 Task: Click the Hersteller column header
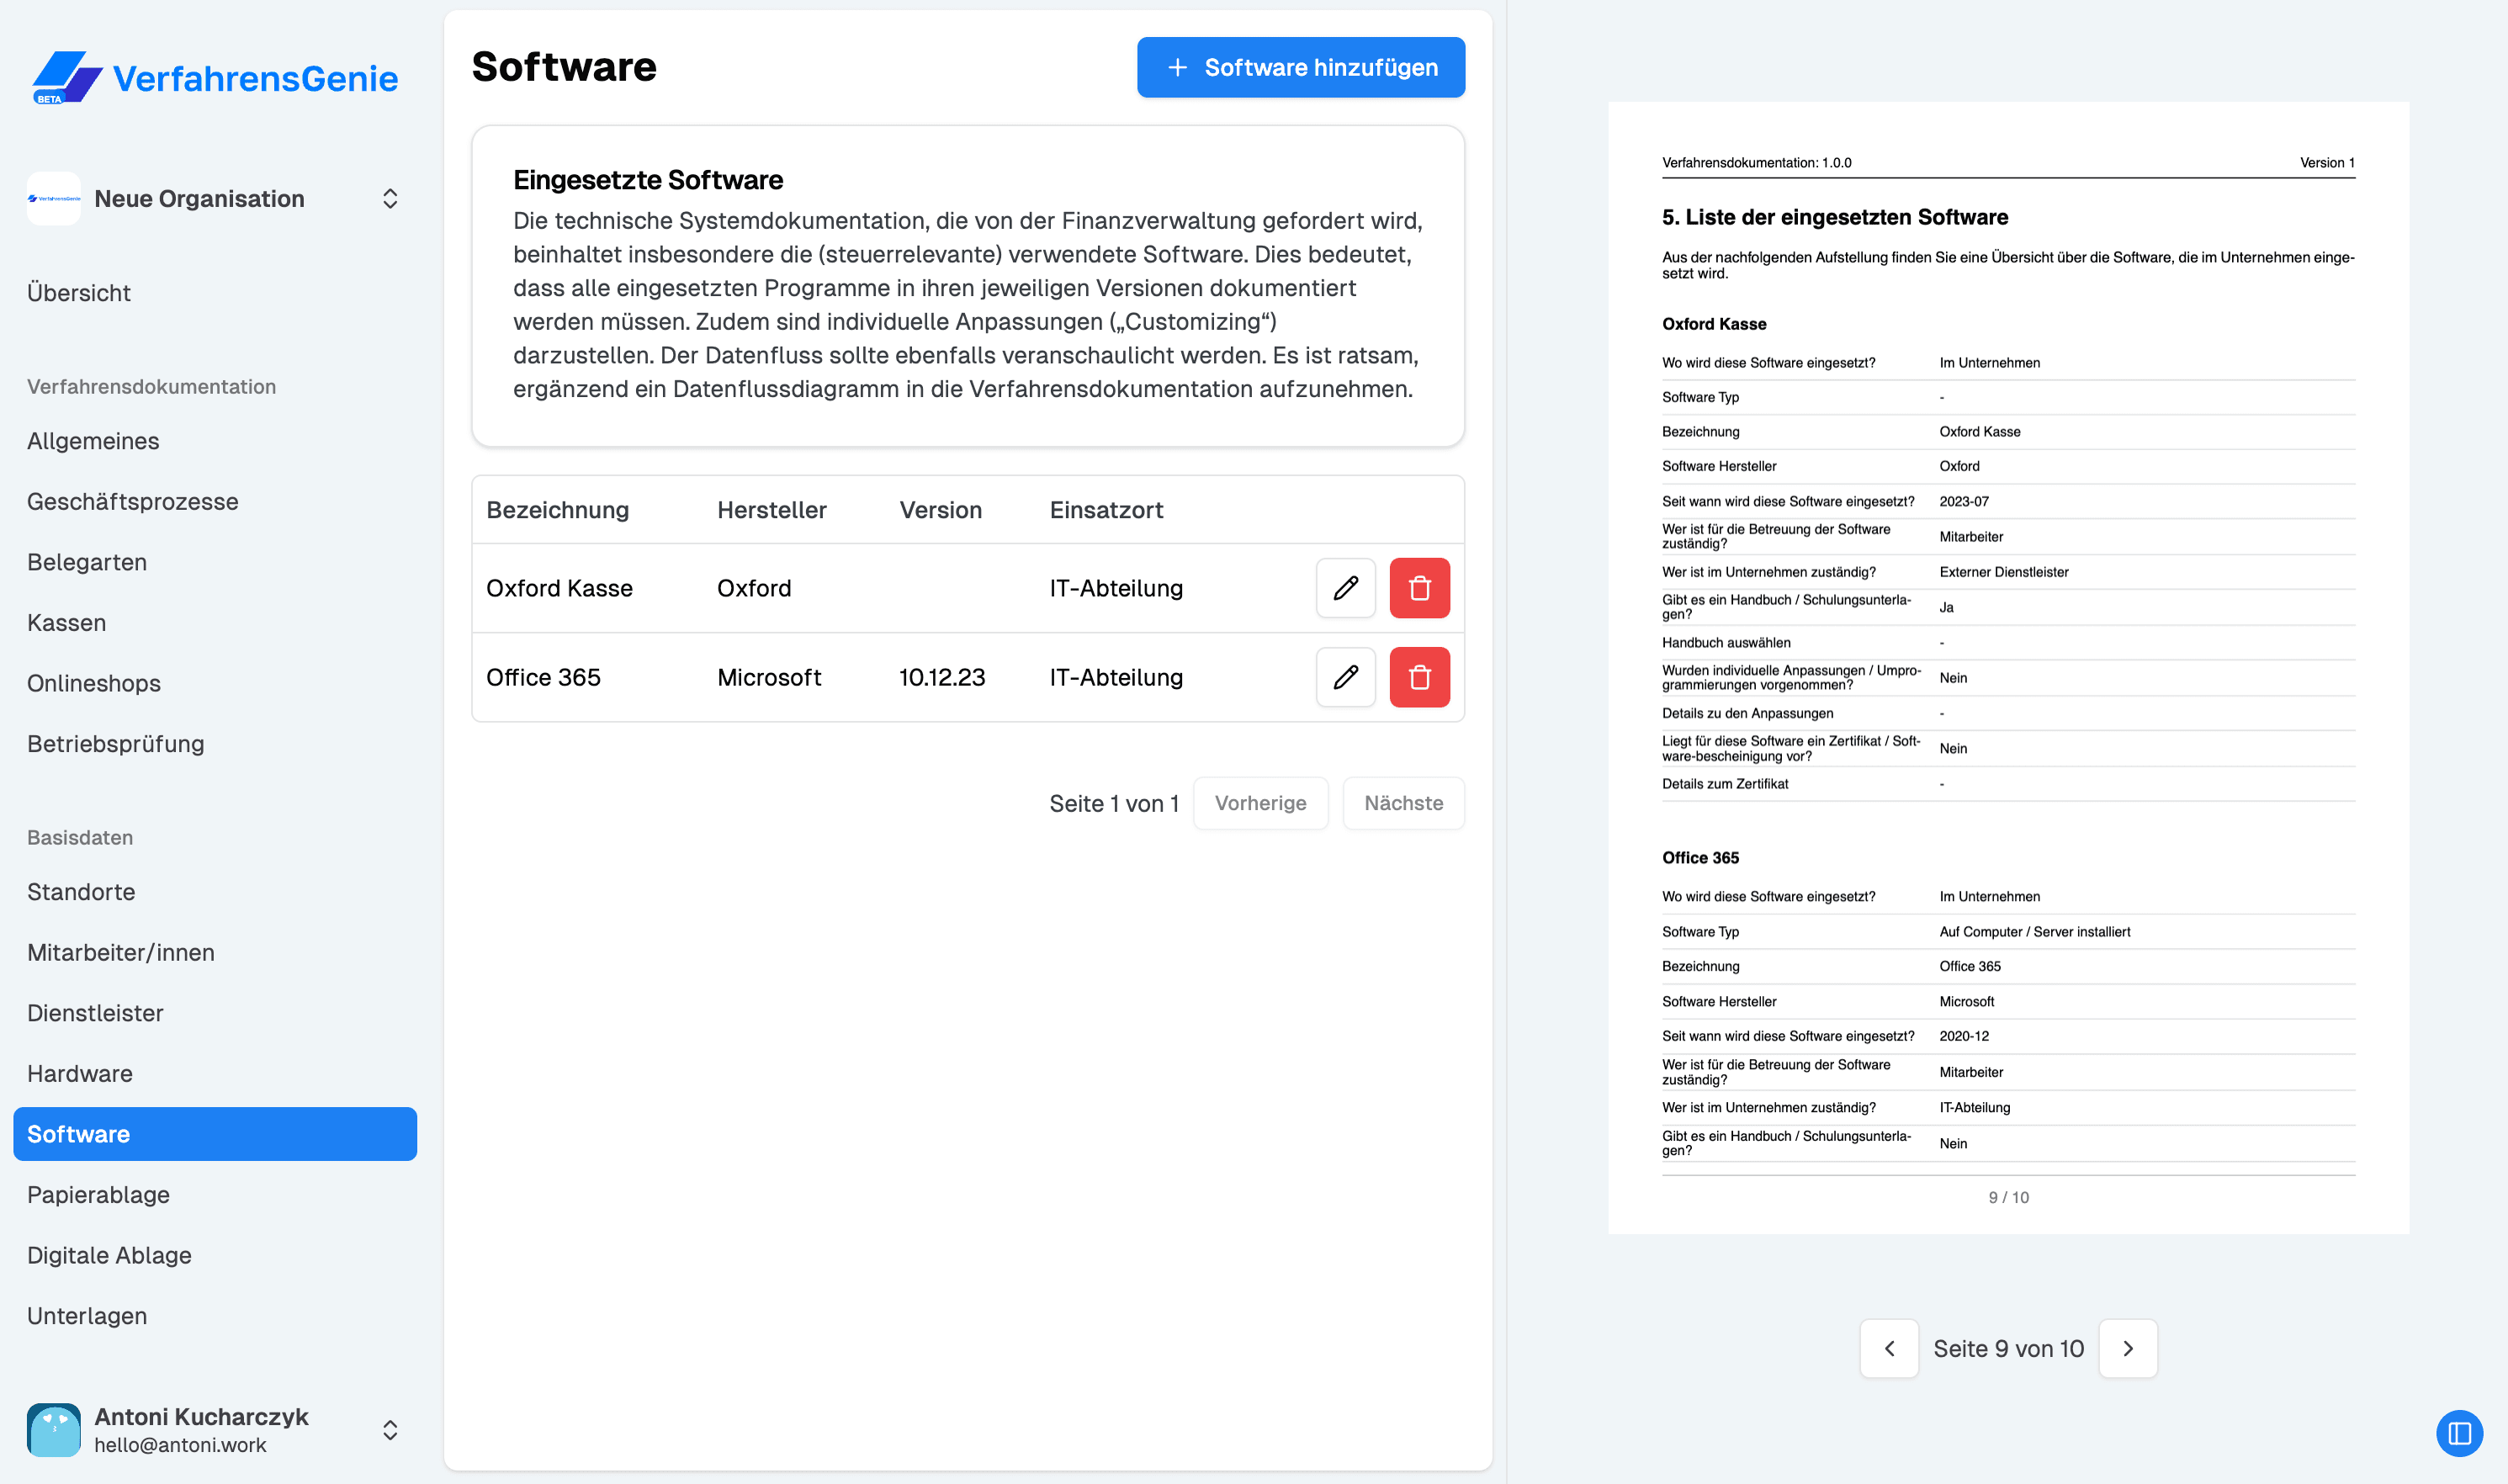(772, 510)
